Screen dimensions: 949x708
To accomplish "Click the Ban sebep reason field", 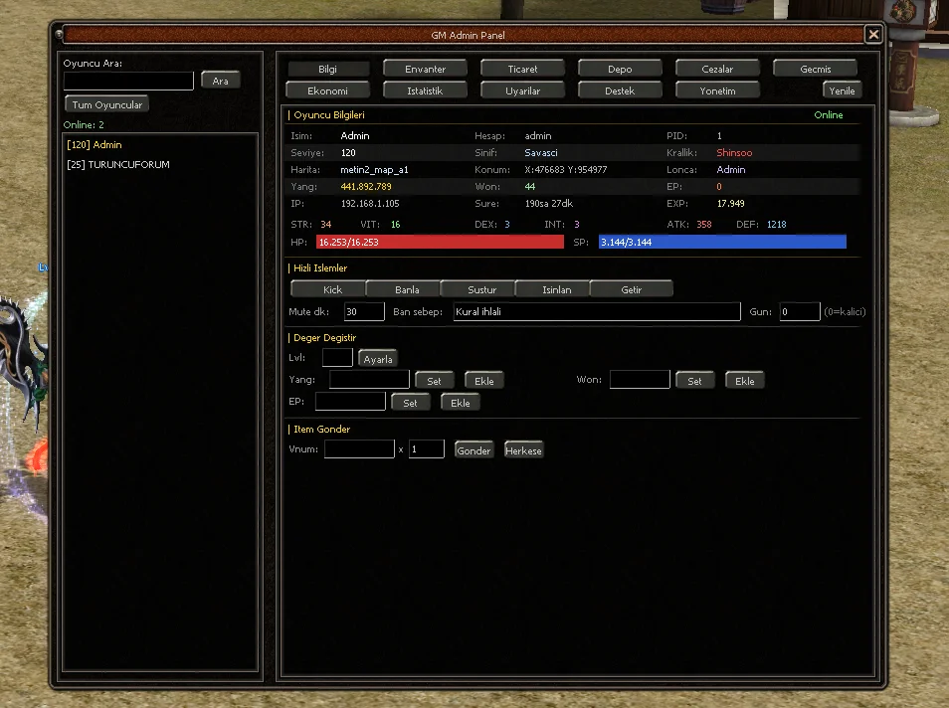I will coord(597,311).
